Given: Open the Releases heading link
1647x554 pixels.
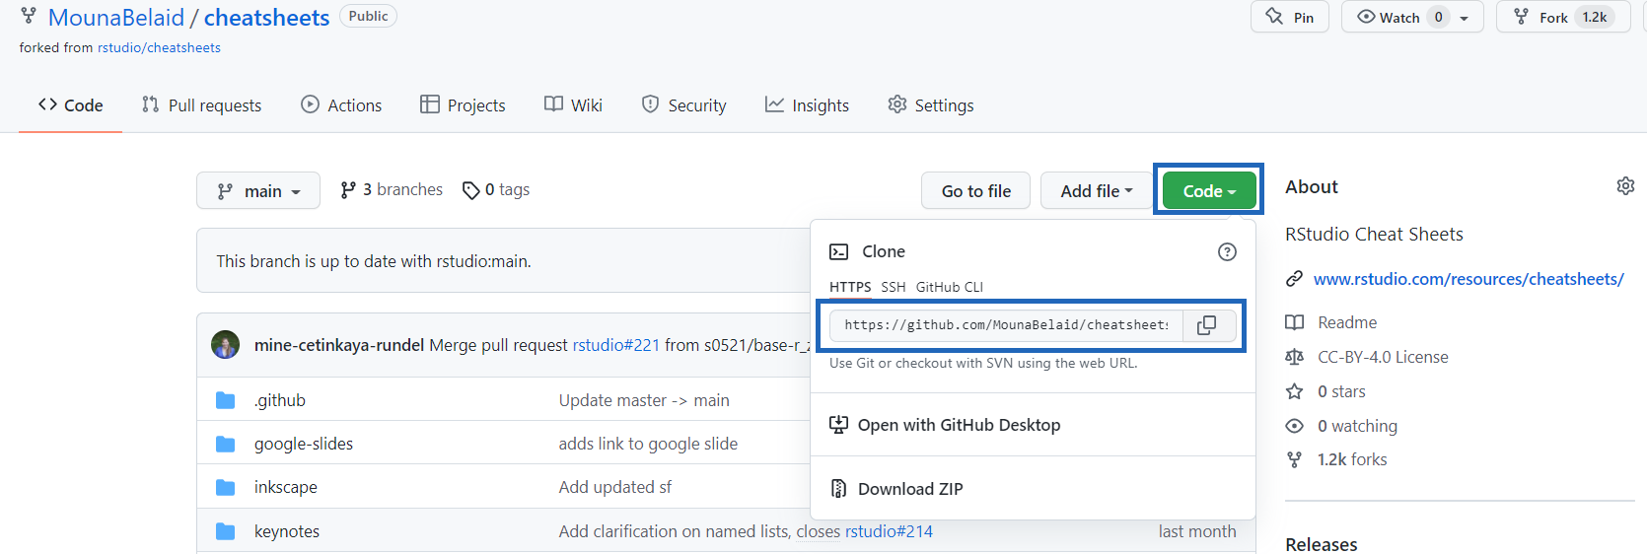Looking at the screenshot, I should tap(1322, 544).
